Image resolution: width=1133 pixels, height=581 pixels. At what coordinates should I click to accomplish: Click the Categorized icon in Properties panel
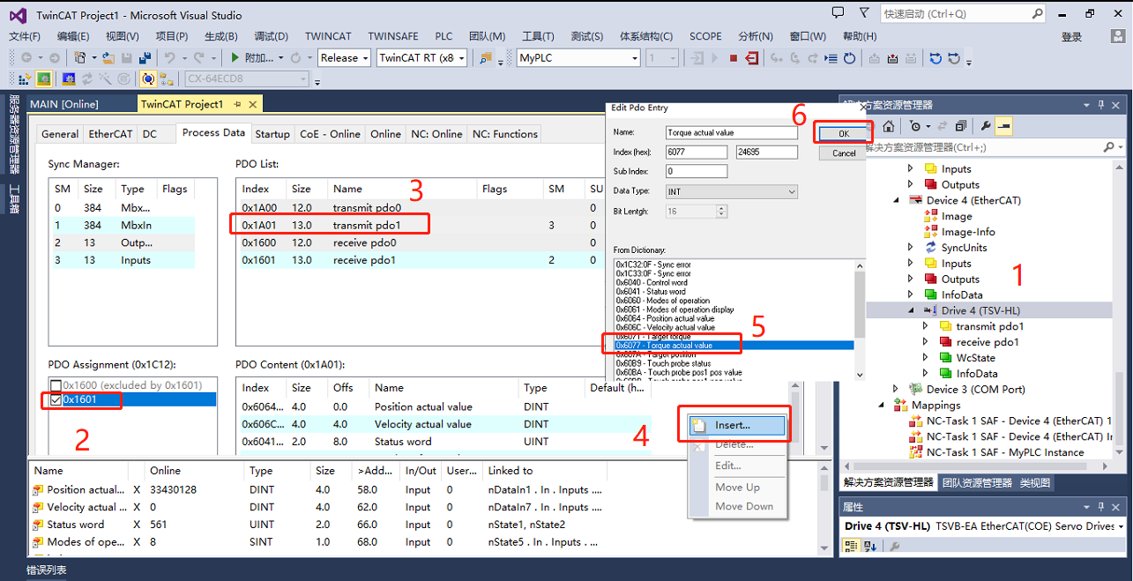[851, 547]
